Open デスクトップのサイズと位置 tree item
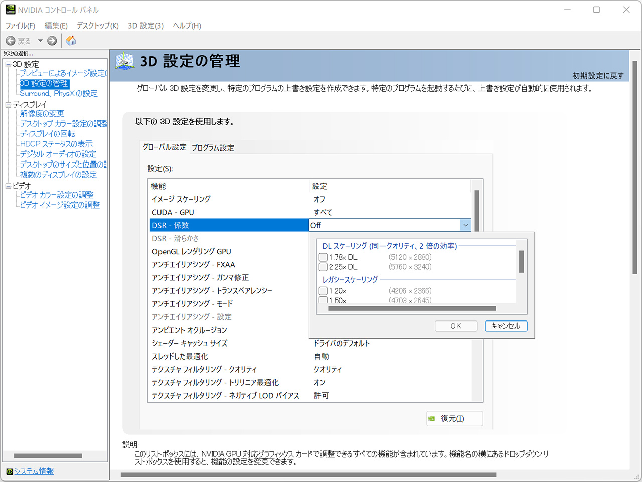 tap(64, 165)
